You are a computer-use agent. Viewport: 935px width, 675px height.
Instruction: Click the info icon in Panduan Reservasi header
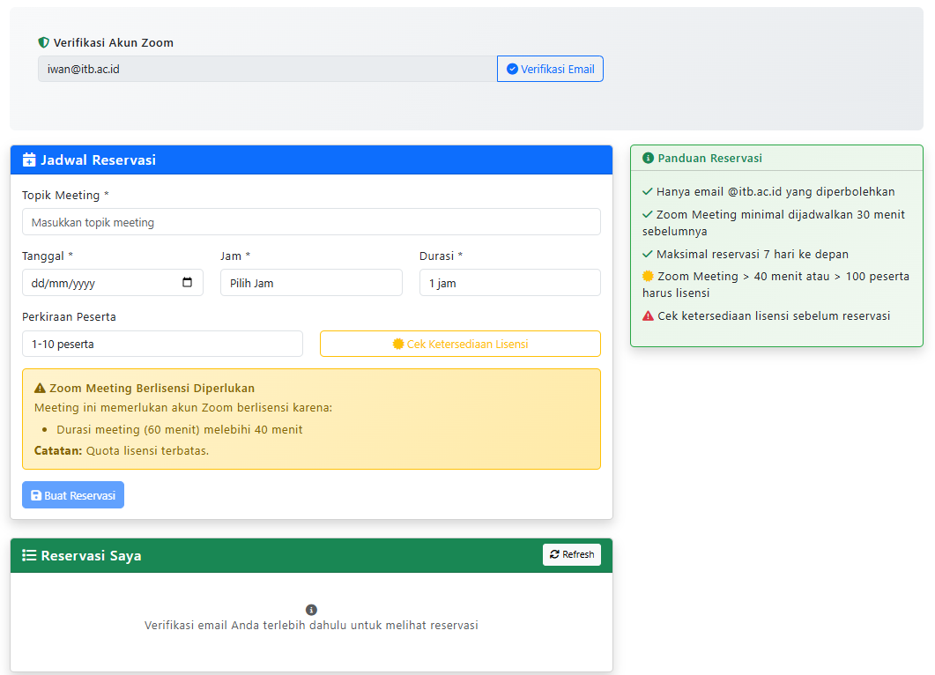[649, 159]
